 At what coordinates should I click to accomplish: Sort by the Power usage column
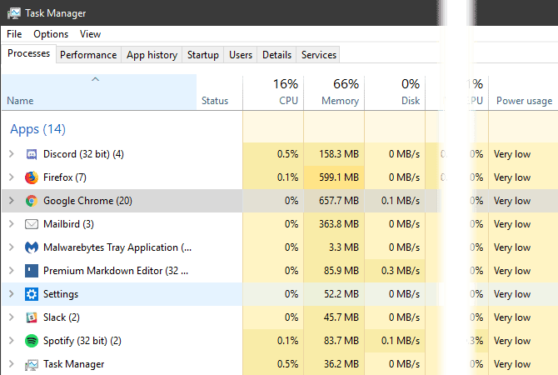[524, 92]
